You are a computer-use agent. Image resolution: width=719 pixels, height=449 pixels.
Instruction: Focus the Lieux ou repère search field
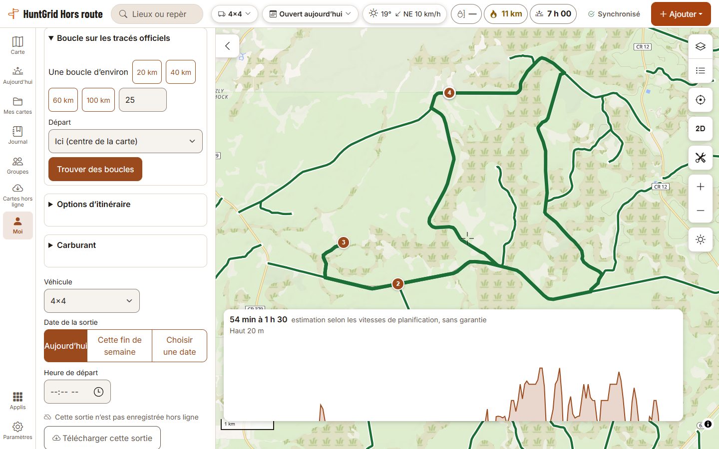[157, 14]
